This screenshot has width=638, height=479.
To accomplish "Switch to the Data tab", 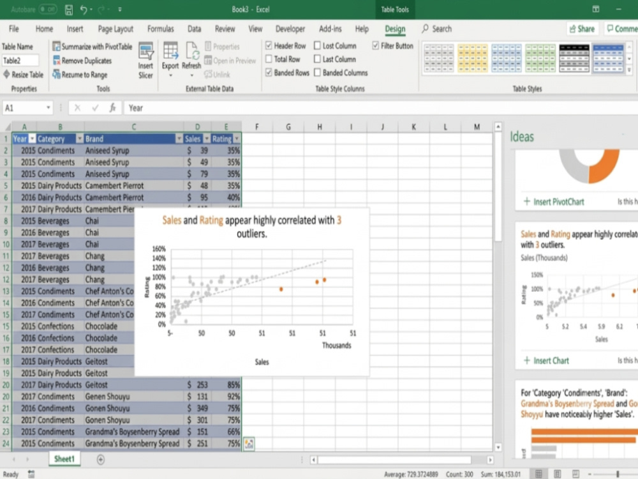I will coord(194,29).
